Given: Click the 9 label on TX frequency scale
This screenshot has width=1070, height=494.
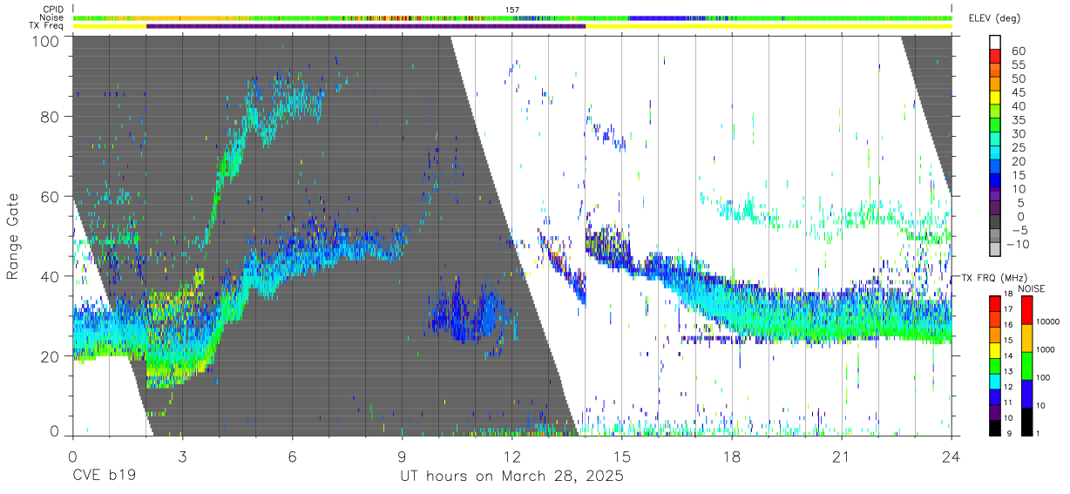Looking at the screenshot, I should tap(1009, 433).
